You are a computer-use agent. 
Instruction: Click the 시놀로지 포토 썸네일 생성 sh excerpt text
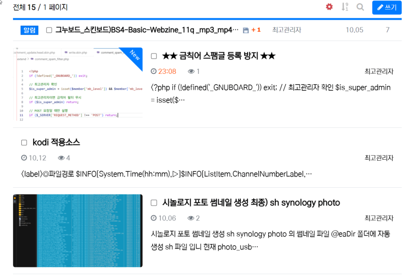271,240
